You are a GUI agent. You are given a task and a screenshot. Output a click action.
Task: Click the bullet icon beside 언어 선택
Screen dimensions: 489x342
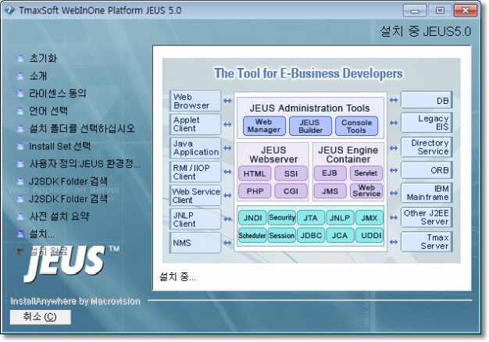[x=20, y=111]
